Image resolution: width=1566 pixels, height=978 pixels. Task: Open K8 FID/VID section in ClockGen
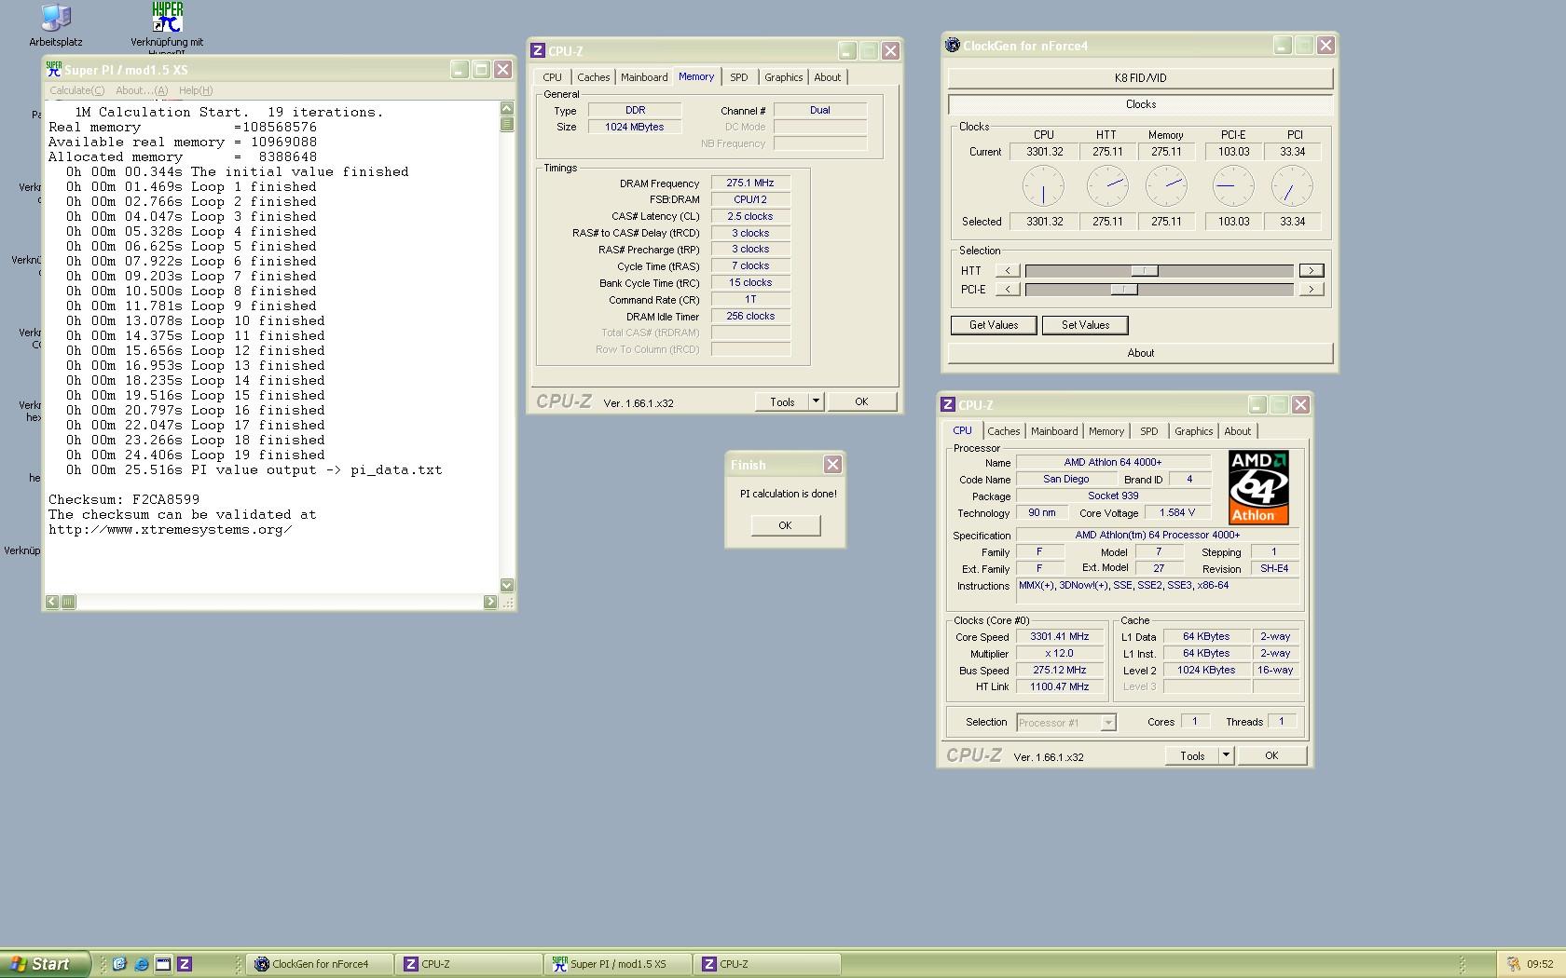pos(1140,78)
